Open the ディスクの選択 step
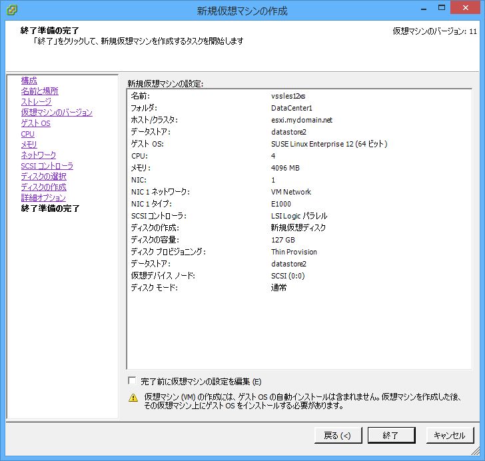 (x=43, y=177)
